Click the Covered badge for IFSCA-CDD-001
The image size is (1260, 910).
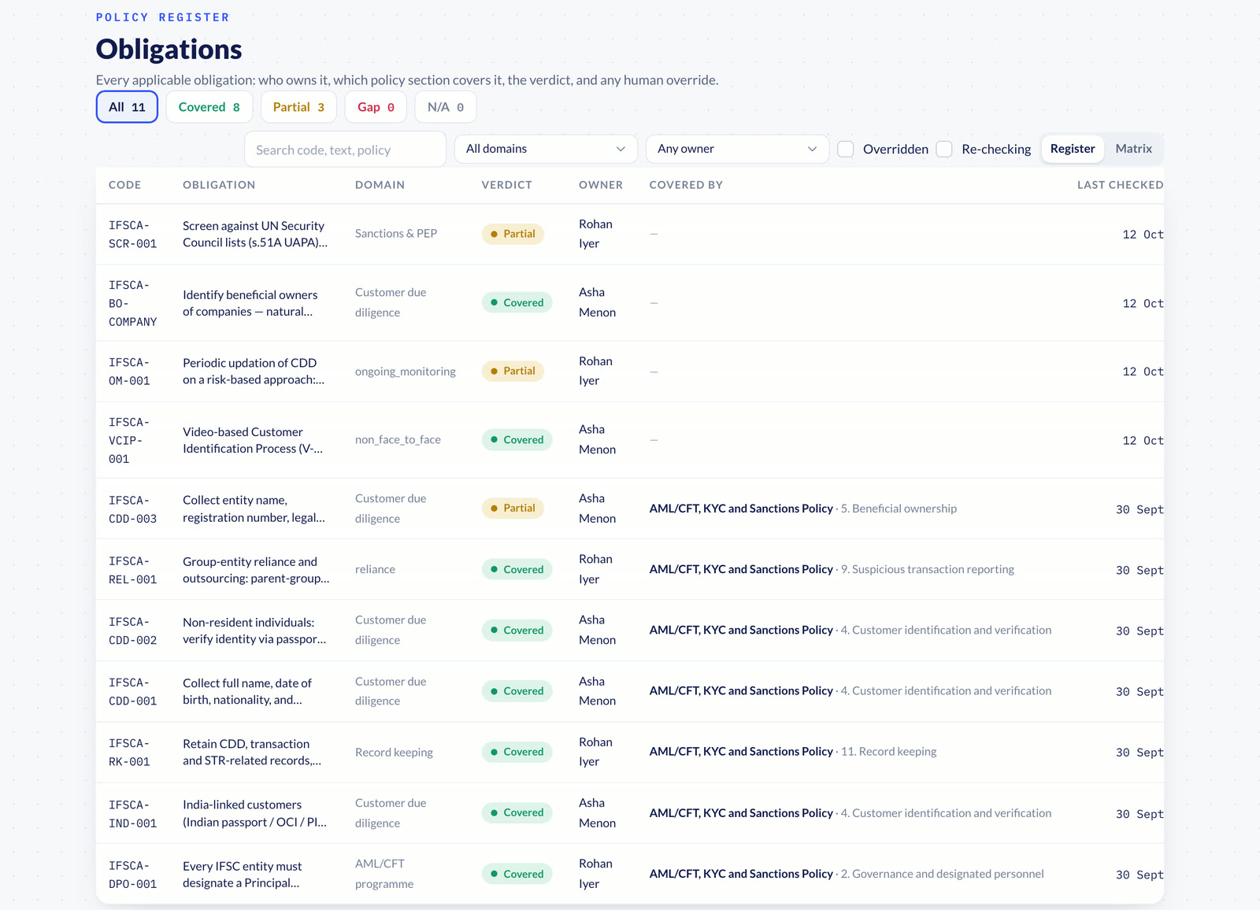coord(517,691)
